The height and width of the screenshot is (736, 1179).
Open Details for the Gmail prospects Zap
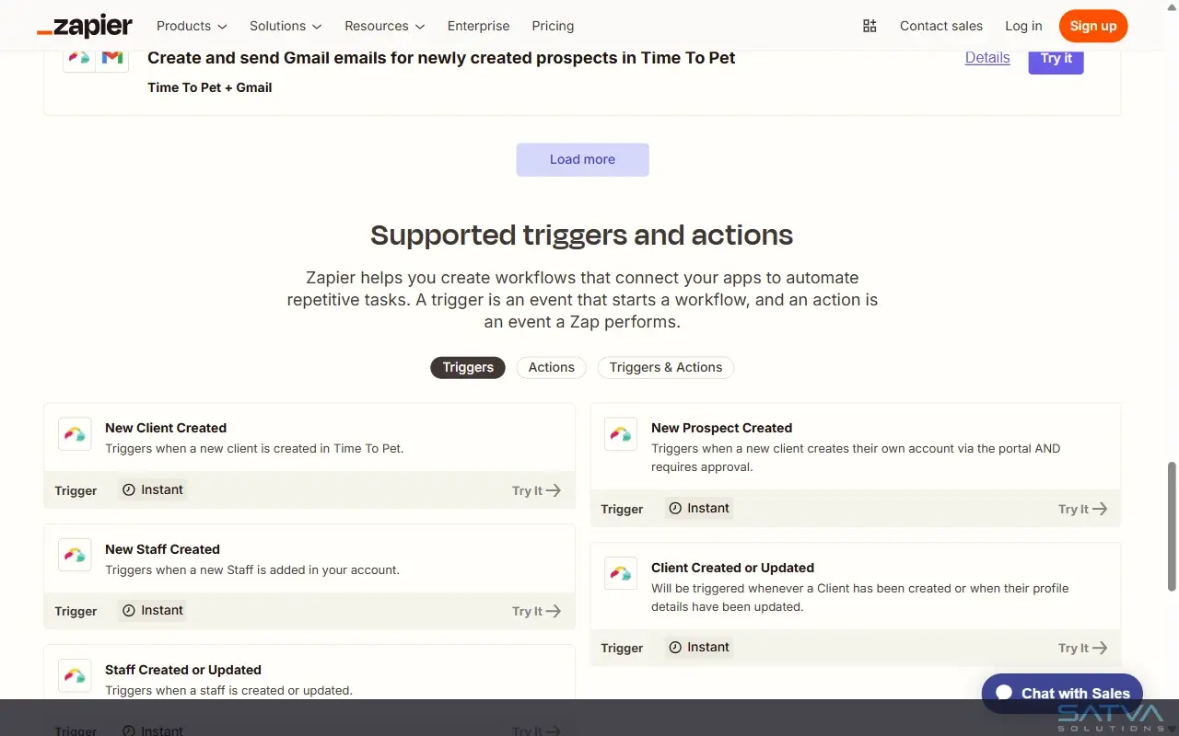(x=986, y=57)
